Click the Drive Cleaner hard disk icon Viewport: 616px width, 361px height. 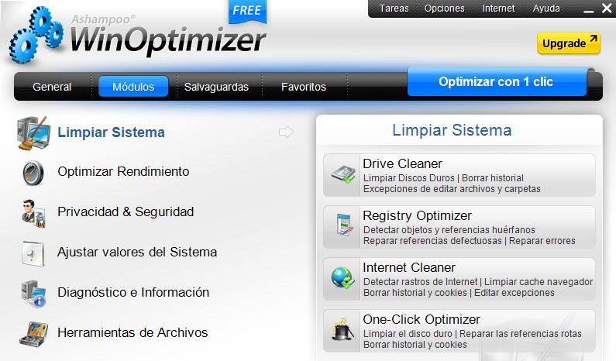pos(343,174)
